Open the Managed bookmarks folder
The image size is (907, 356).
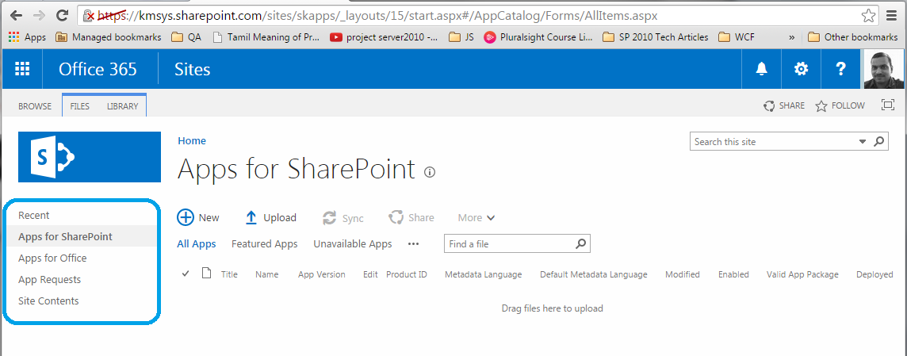coord(108,37)
